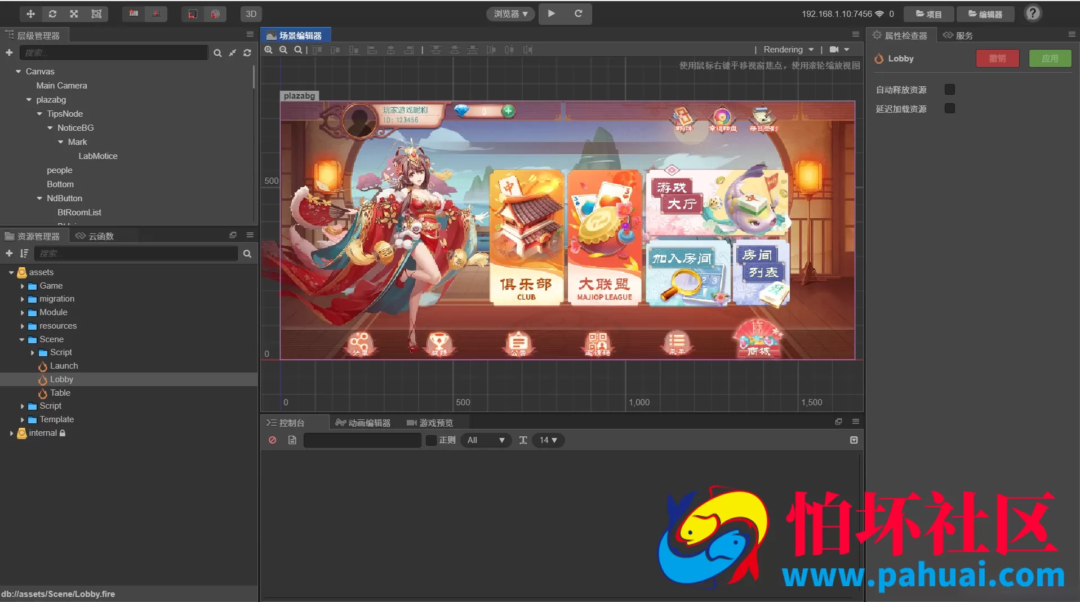
Task: Click the play preview button
Action: (x=552, y=14)
